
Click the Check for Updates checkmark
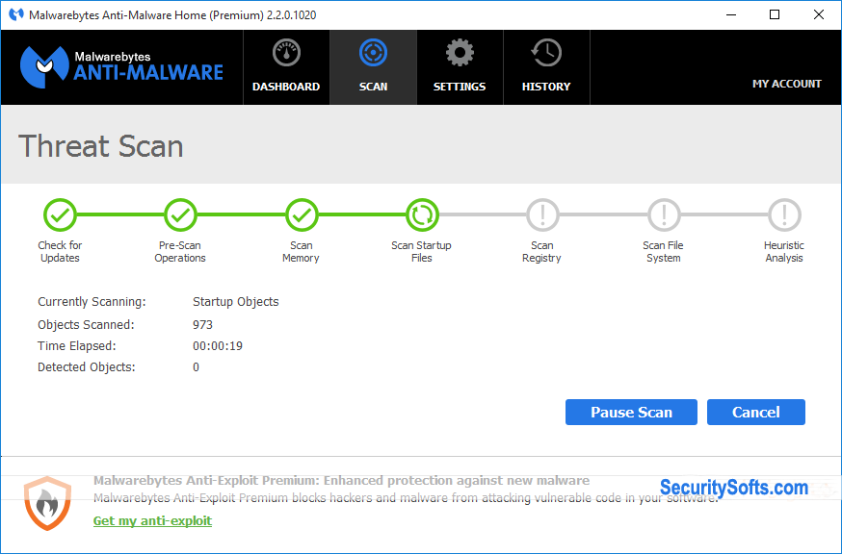60,215
